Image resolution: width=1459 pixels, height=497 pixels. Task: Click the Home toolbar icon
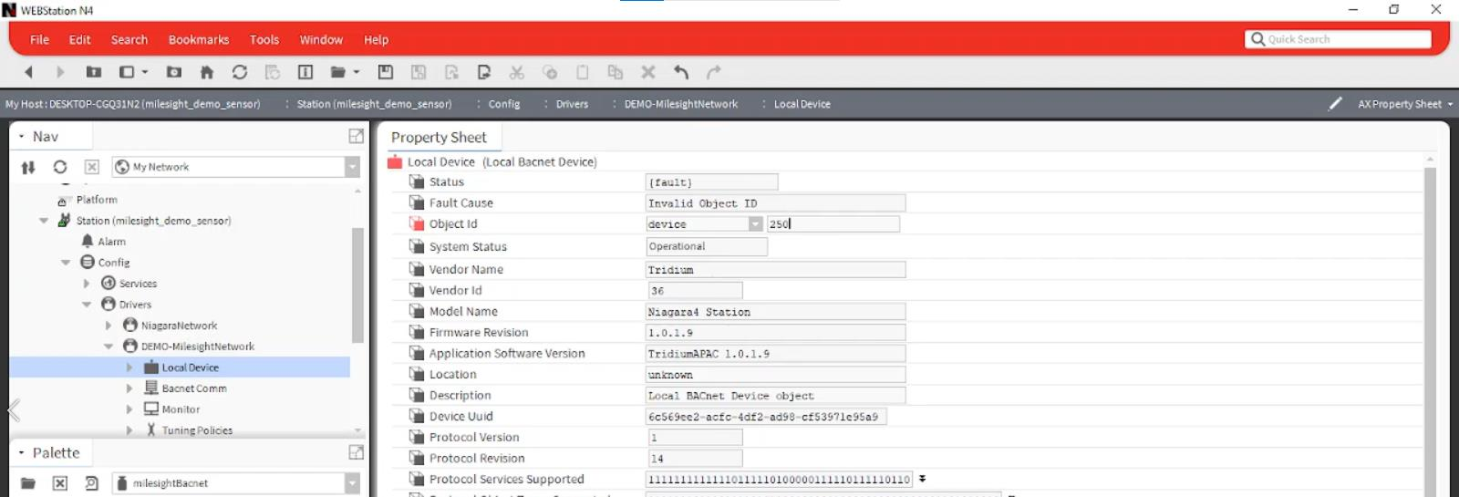tap(207, 72)
